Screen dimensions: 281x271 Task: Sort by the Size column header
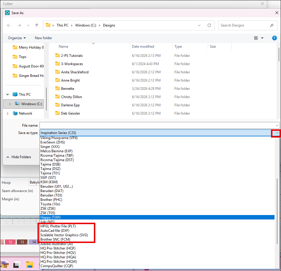213,47
